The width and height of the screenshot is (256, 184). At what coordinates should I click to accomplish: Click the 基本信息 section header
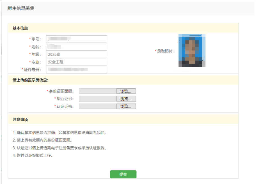20,28
